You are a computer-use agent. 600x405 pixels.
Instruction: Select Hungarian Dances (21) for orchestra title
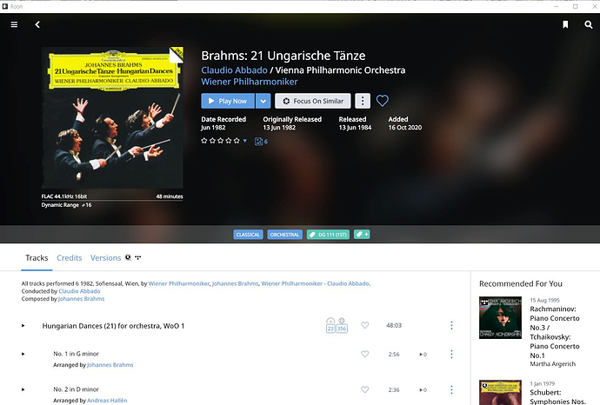(x=113, y=326)
